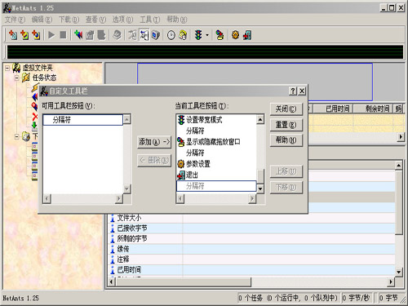Click the 已接收字节 info row
The image size is (408, 306).
pyautogui.click(x=251, y=228)
